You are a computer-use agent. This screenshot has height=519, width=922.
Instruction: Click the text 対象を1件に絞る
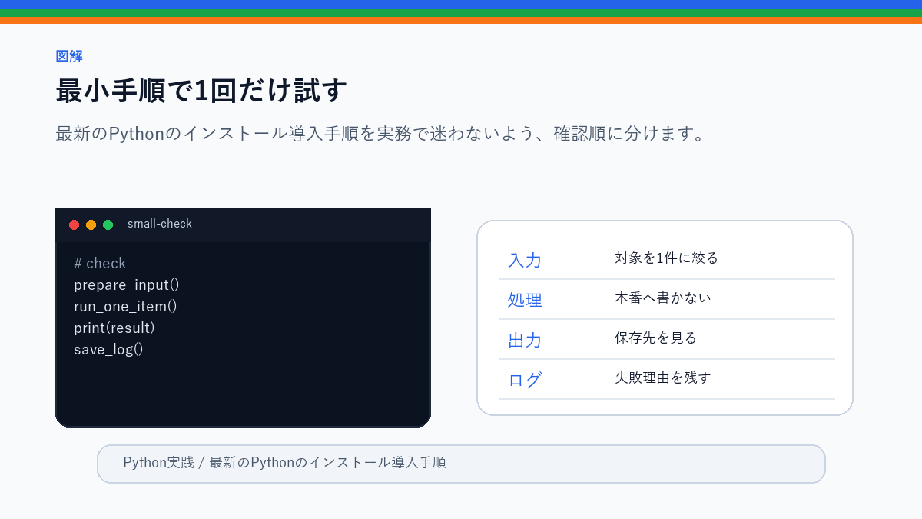(x=666, y=258)
